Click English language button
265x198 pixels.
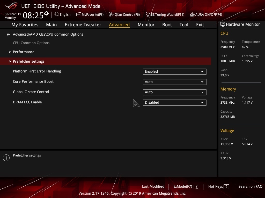[65, 14]
